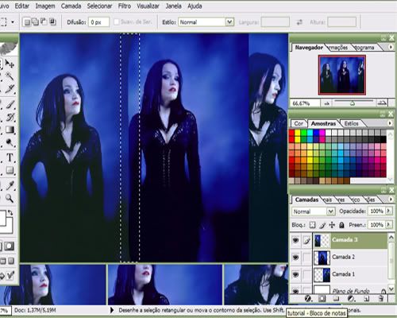Open the Imagem menu

pyautogui.click(x=45, y=6)
